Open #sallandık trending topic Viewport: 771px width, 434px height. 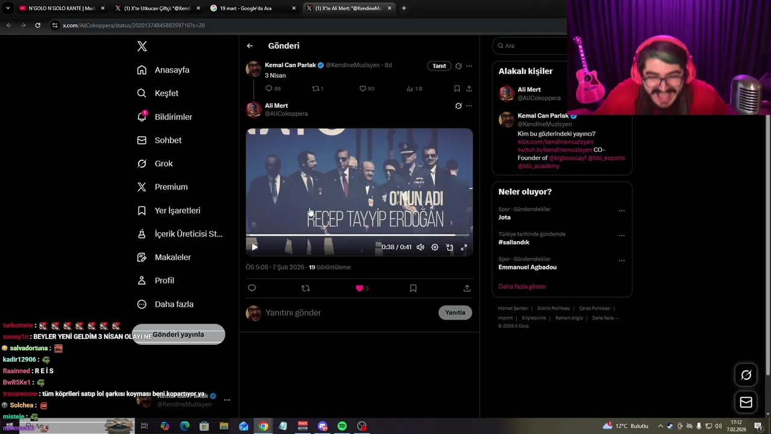click(x=514, y=242)
